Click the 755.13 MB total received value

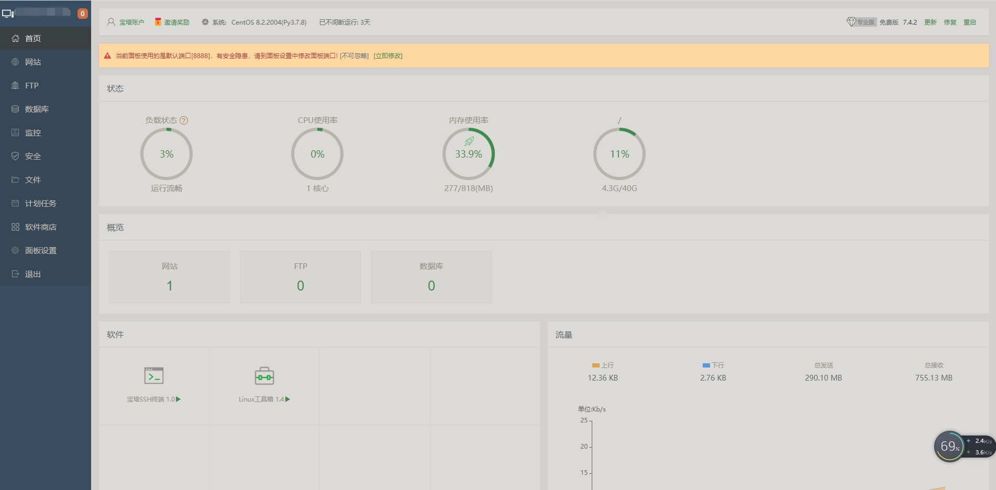tap(934, 378)
